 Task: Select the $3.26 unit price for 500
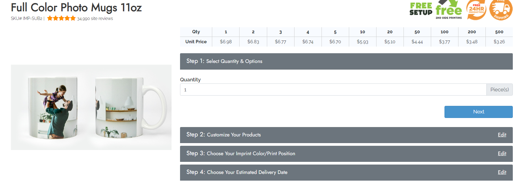pos(499,42)
